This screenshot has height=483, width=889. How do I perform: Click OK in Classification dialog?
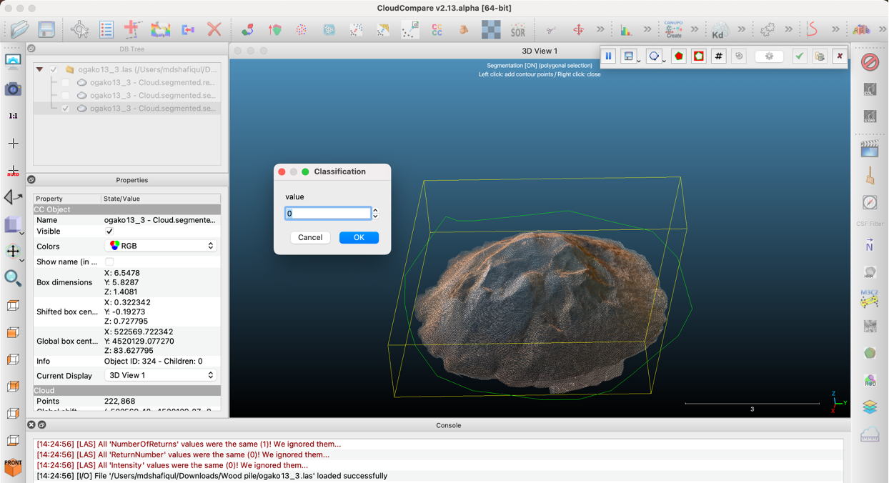click(x=359, y=237)
